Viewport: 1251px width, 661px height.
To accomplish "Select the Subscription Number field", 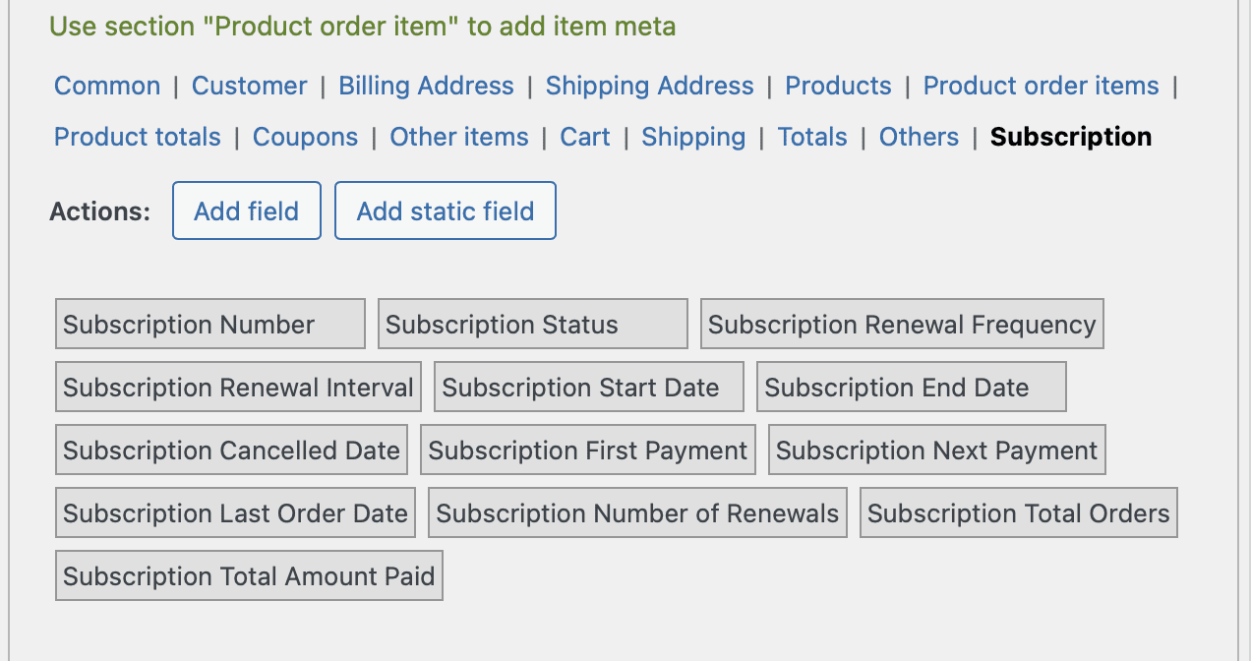I will [210, 325].
